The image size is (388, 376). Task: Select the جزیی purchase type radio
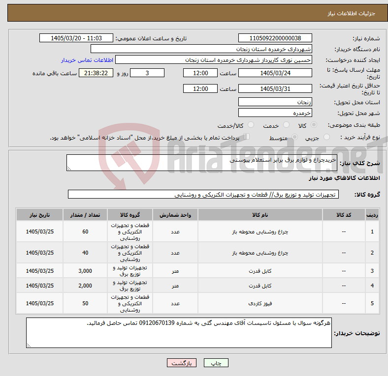pos(326,137)
